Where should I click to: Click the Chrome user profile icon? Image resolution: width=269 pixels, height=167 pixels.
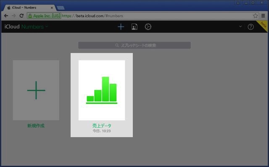(238, 3)
